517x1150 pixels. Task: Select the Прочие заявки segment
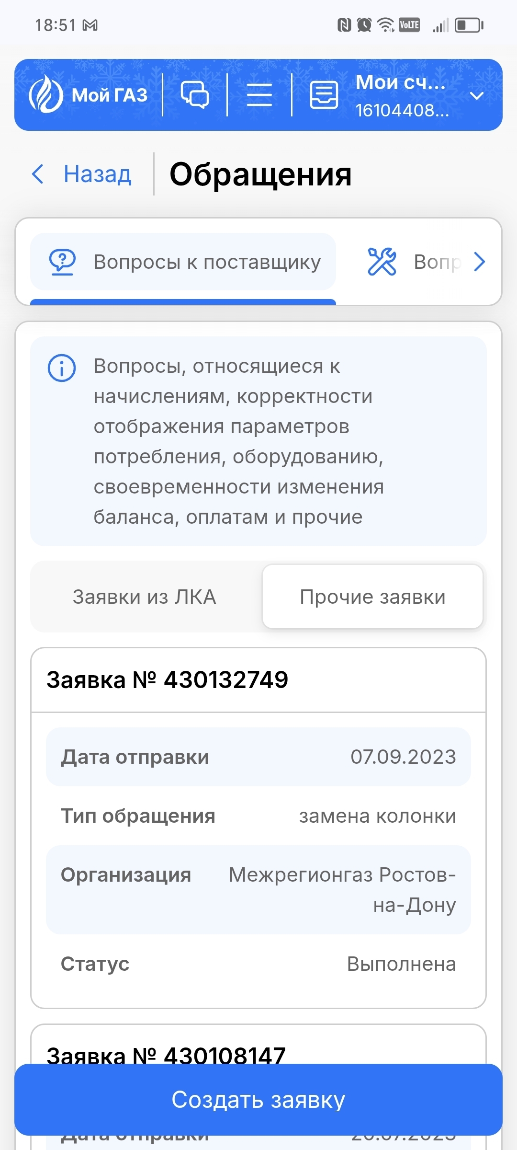[372, 597]
